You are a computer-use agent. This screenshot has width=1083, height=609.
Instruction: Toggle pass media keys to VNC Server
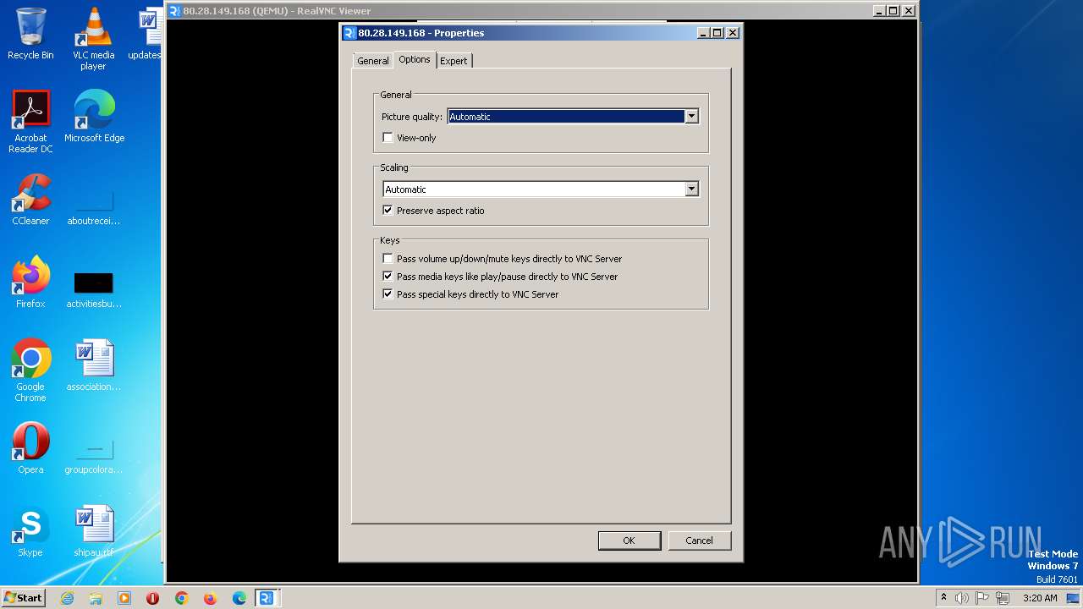click(x=388, y=277)
